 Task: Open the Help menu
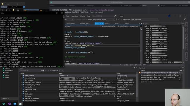point(88,16)
